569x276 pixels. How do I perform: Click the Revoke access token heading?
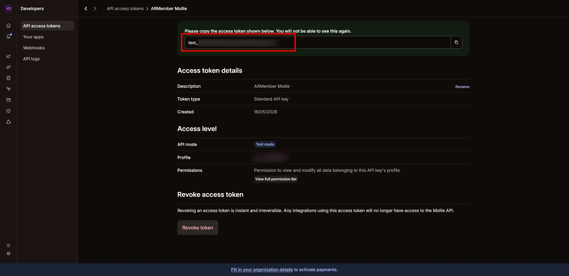[x=210, y=194]
